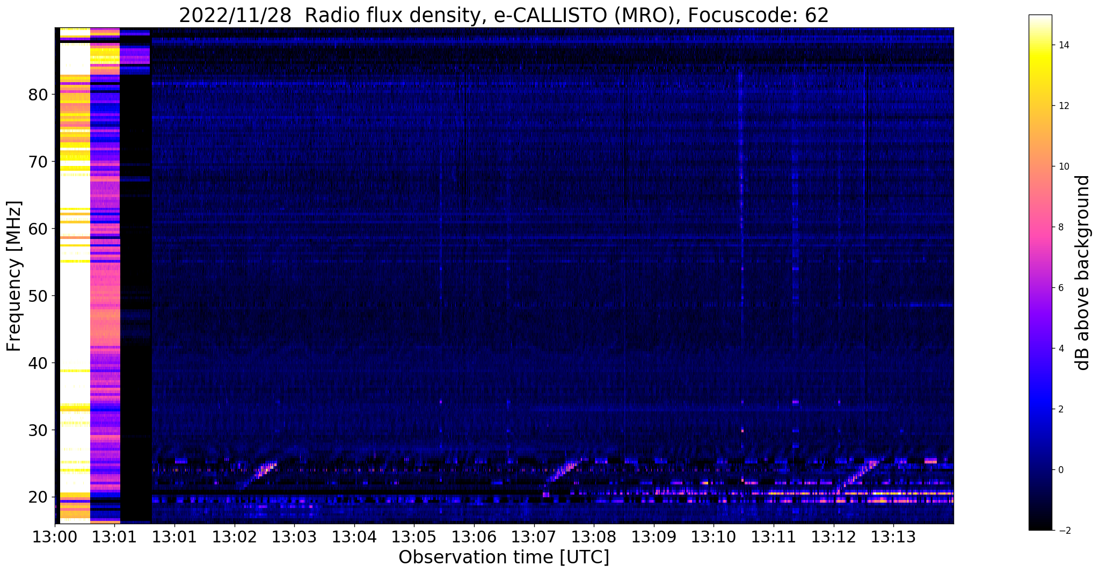1099x573 pixels.
Task: Click the 6 dB colorbar tick label
Action: [x=1060, y=288]
